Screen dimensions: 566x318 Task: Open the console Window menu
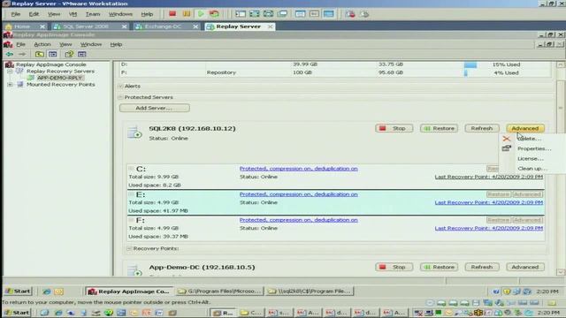pyautogui.click(x=90, y=44)
